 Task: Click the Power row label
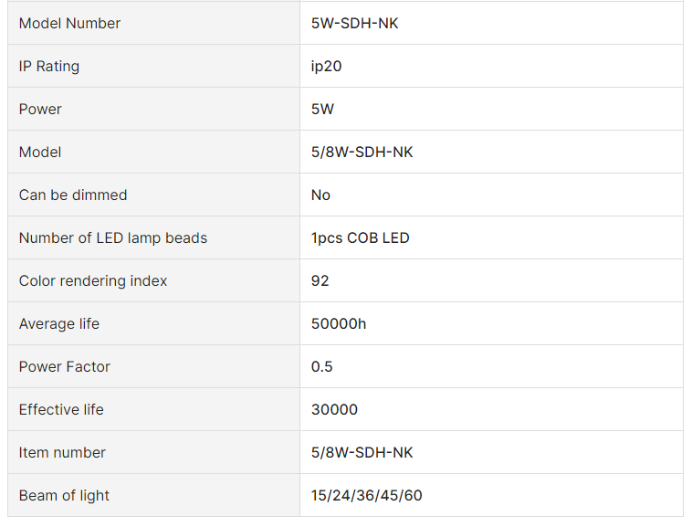[40, 110]
